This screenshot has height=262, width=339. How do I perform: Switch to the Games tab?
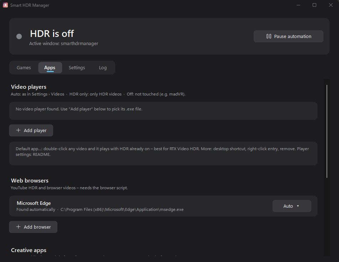[24, 68]
